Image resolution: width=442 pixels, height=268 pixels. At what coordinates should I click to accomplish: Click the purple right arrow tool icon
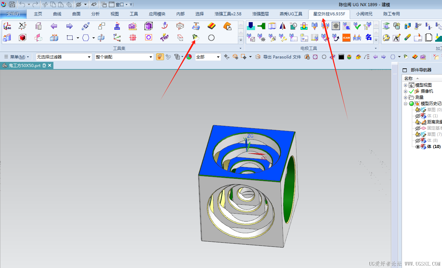click(70, 26)
